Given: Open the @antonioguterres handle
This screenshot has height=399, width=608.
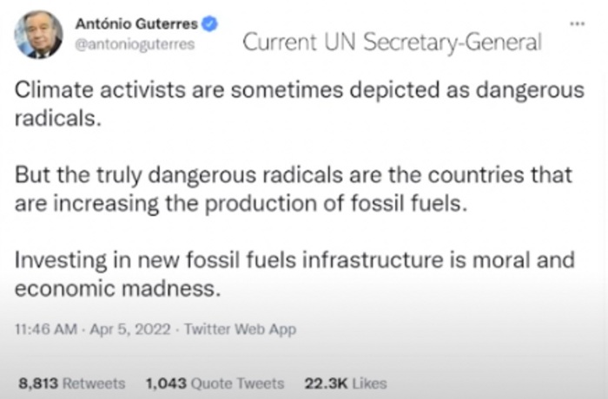Looking at the screenshot, I should [x=135, y=44].
